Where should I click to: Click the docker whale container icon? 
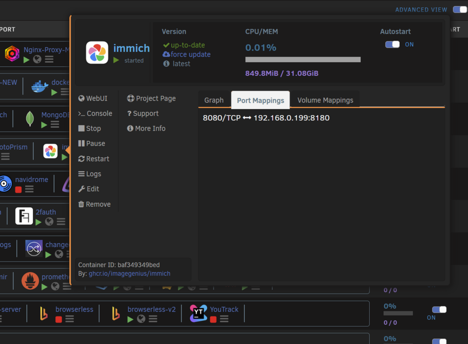click(x=40, y=86)
